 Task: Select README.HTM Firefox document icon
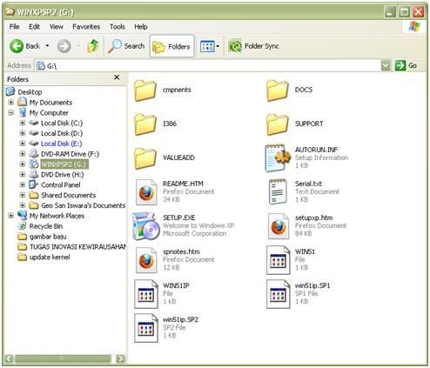pos(146,192)
